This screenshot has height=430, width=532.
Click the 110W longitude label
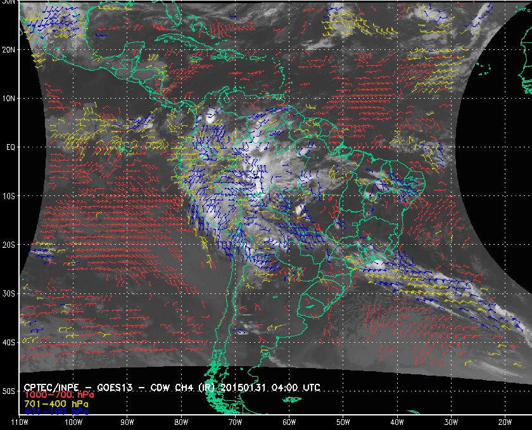(20, 422)
